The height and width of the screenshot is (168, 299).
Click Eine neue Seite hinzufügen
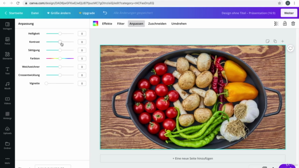[192, 158]
